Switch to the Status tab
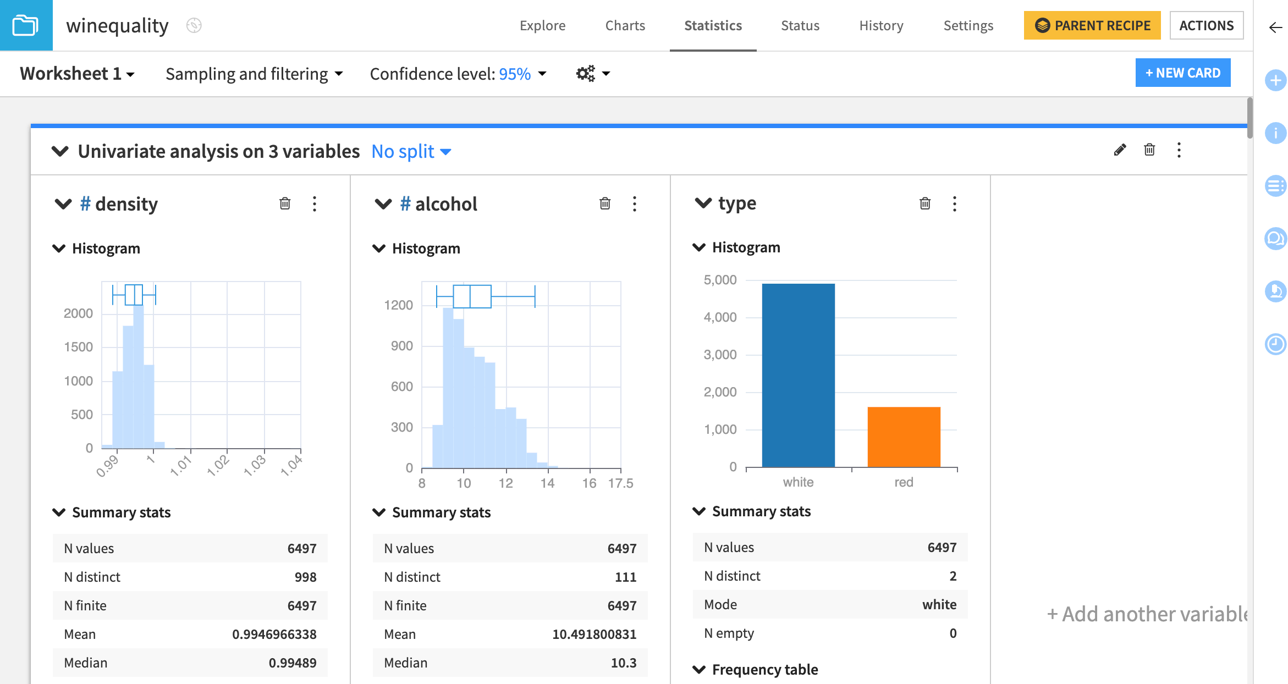This screenshot has width=1288, height=684. tap(800, 25)
